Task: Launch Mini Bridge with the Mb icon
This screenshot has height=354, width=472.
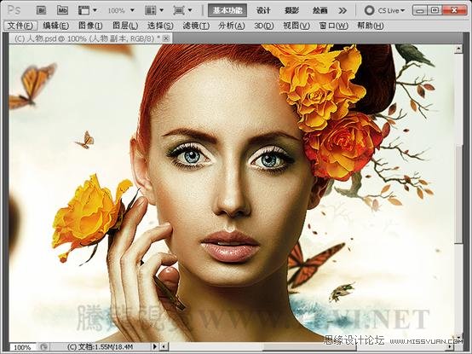Action: tap(62, 10)
